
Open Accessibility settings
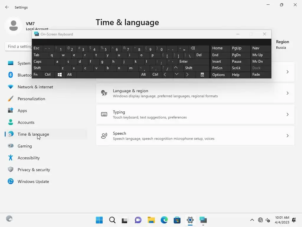pos(46,158)
